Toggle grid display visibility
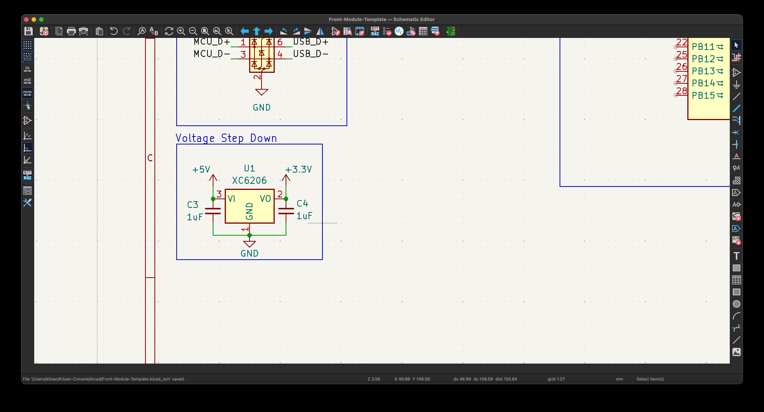 click(27, 45)
